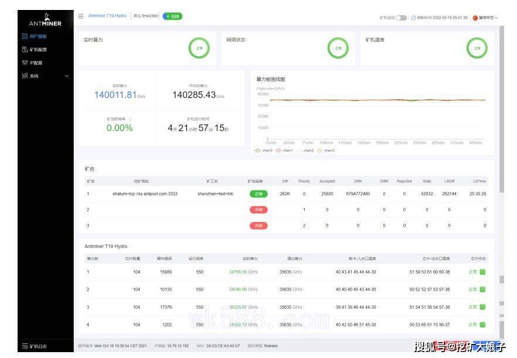Toggle the 矿机定位 locate switch
This screenshot has width=517, height=358.
pos(402,18)
